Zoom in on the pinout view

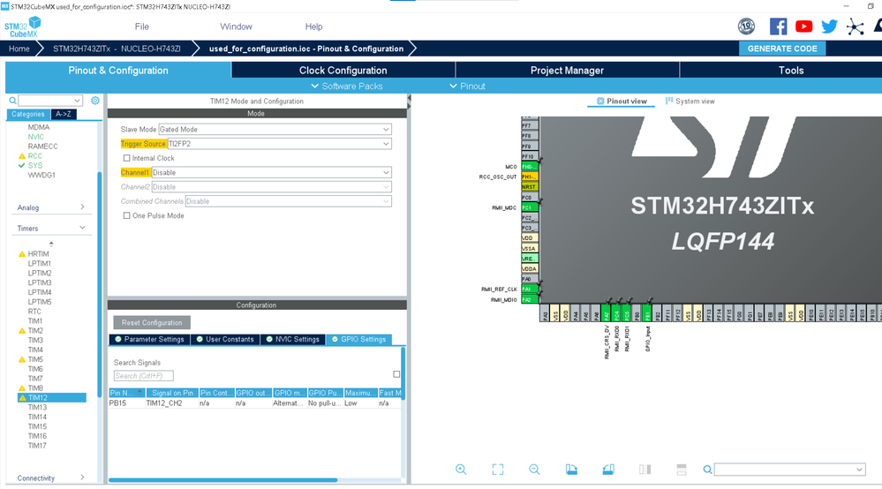[x=461, y=470]
